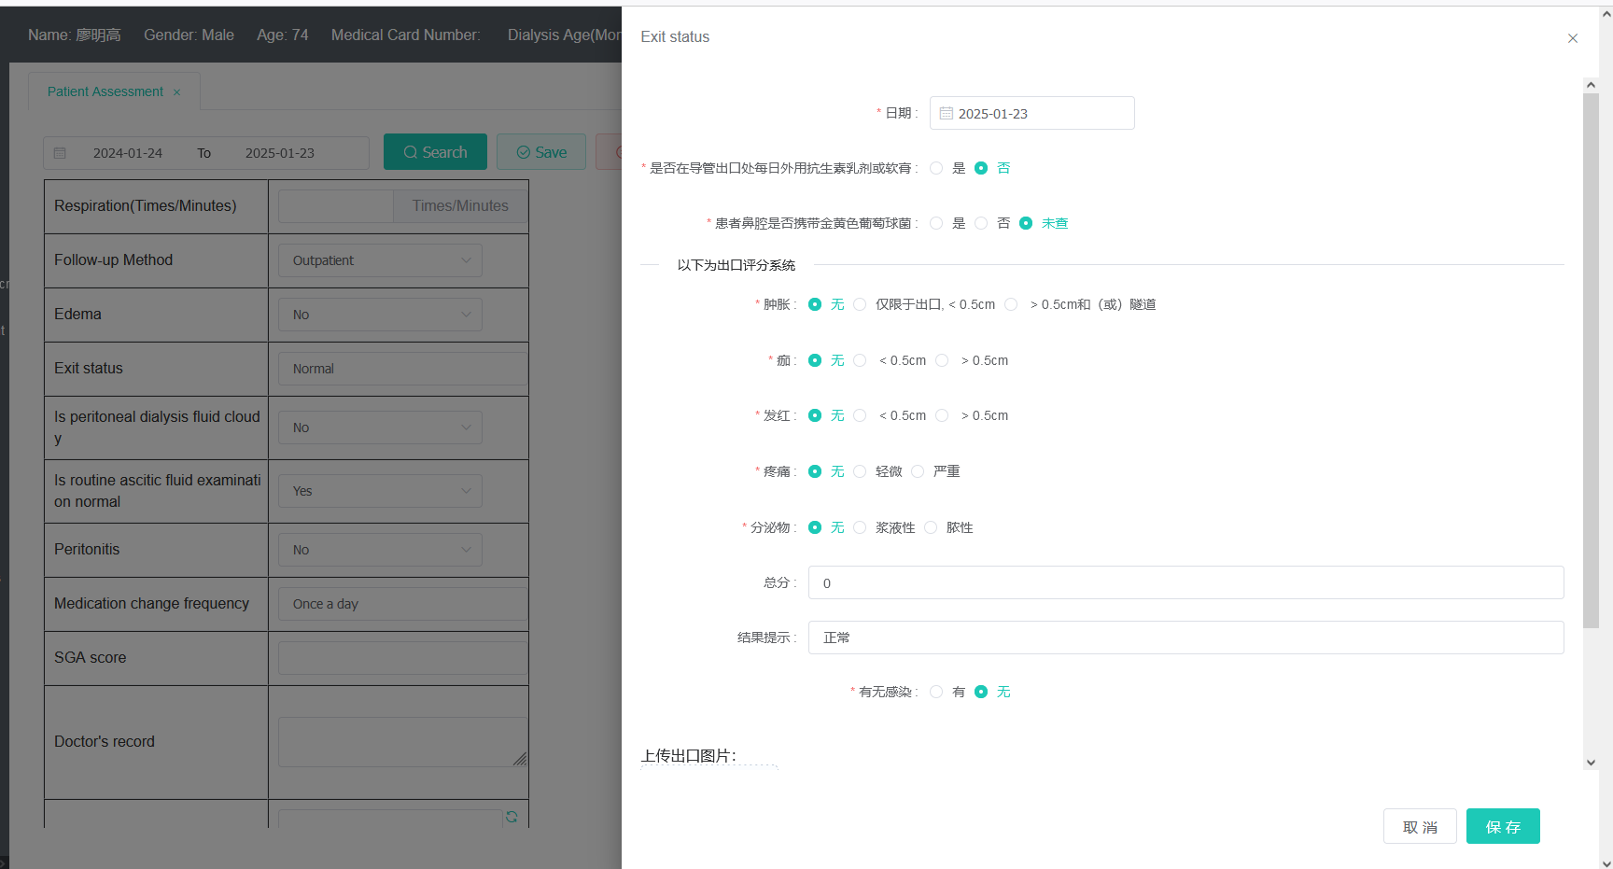Click 取消 to cancel the dialog

tap(1420, 826)
